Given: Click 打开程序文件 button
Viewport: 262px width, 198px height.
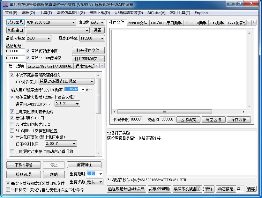Looking at the screenshot, I should coord(88,50).
